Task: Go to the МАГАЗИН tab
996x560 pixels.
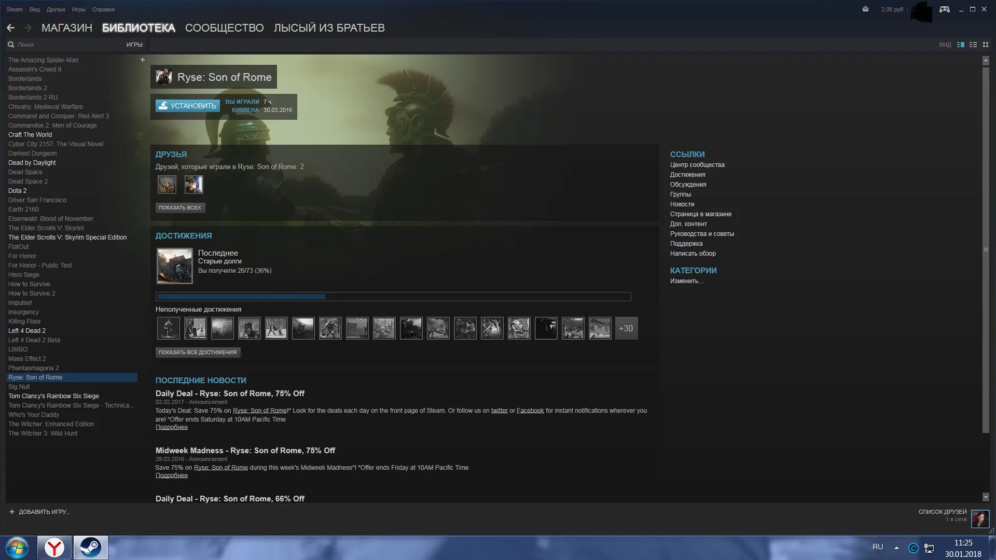Action: (66, 28)
